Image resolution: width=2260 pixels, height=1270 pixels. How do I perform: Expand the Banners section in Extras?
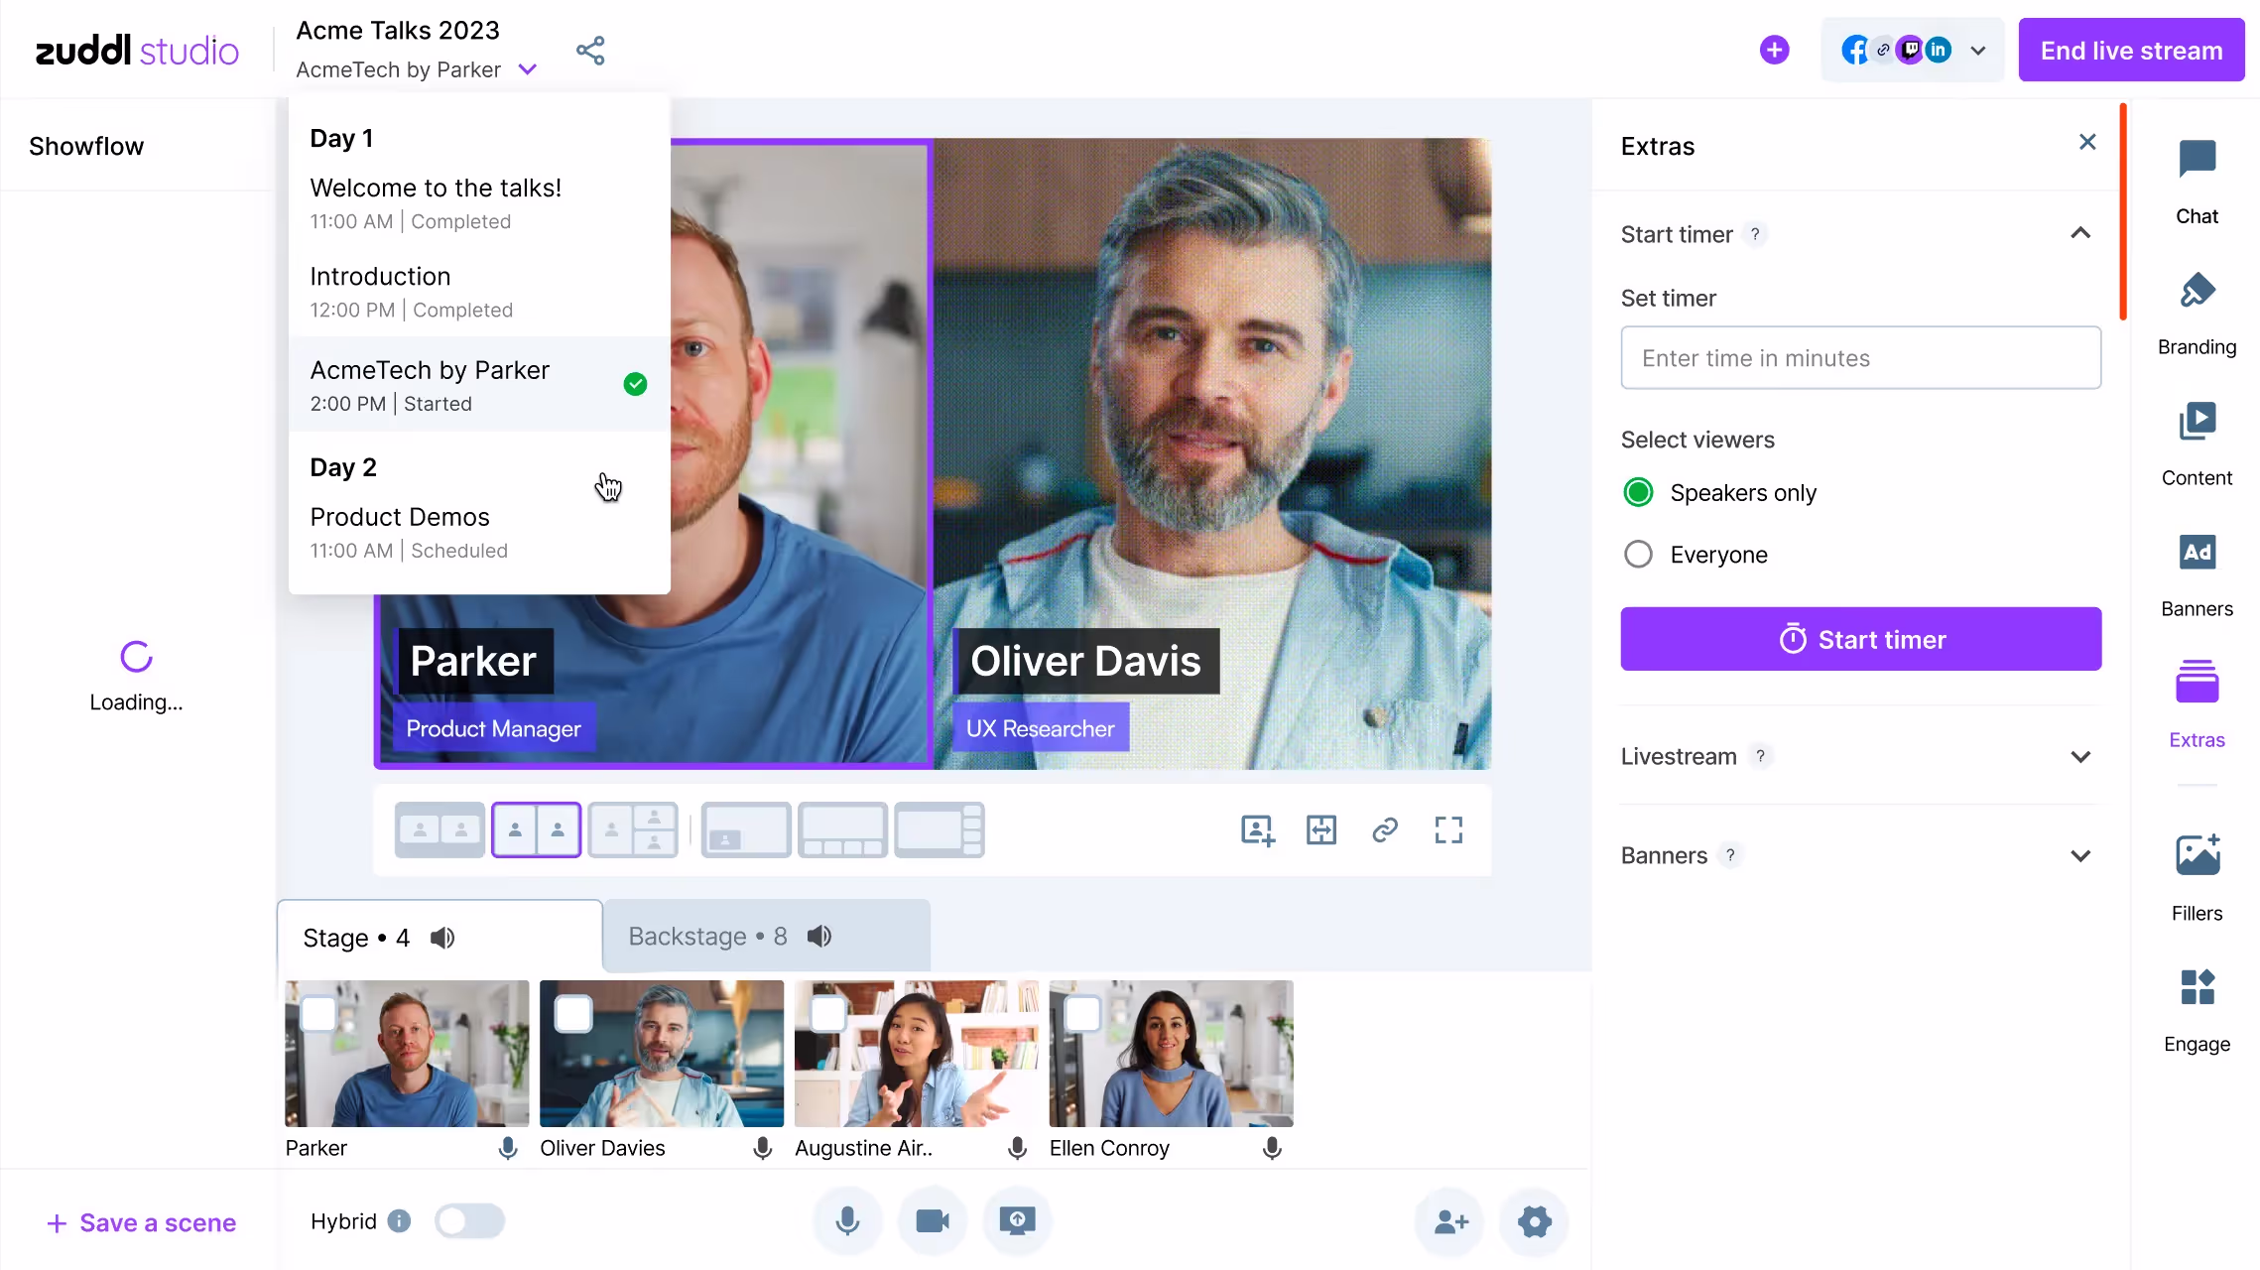click(x=2080, y=856)
